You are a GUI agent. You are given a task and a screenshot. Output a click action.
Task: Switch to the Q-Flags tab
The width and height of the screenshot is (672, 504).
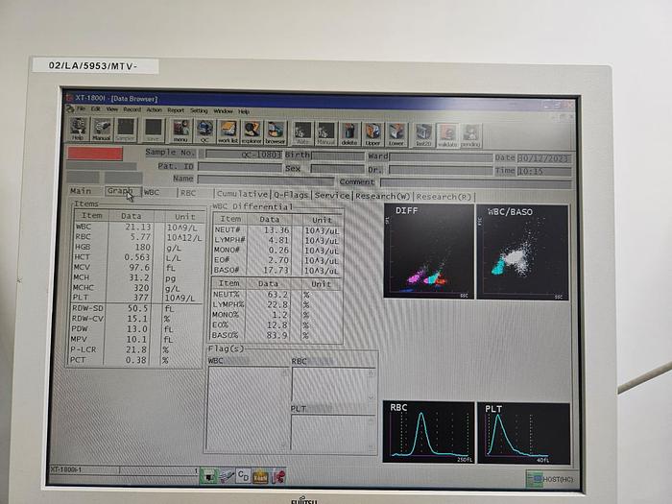pyautogui.click(x=291, y=195)
